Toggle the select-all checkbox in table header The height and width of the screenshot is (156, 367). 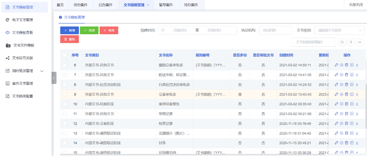pos(64,55)
